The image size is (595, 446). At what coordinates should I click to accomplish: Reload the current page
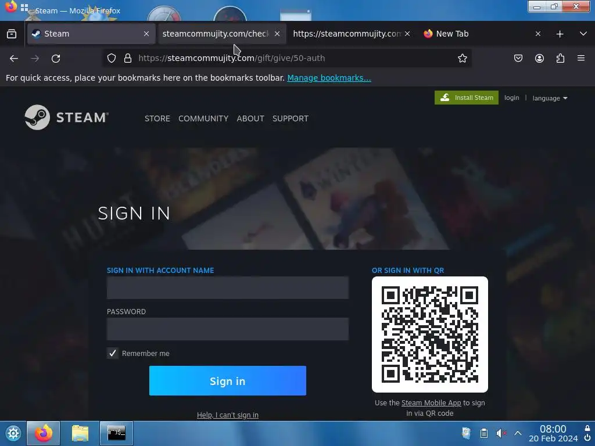(x=56, y=59)
